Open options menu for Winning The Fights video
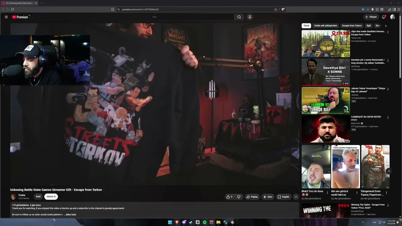 pyautogui.click(x=388, y=206)
